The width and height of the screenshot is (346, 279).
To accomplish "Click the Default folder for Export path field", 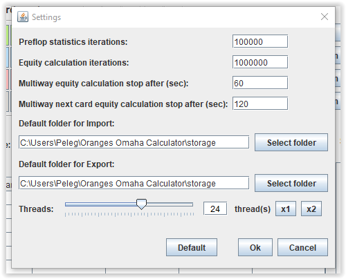I will click(x=134, y=183).
